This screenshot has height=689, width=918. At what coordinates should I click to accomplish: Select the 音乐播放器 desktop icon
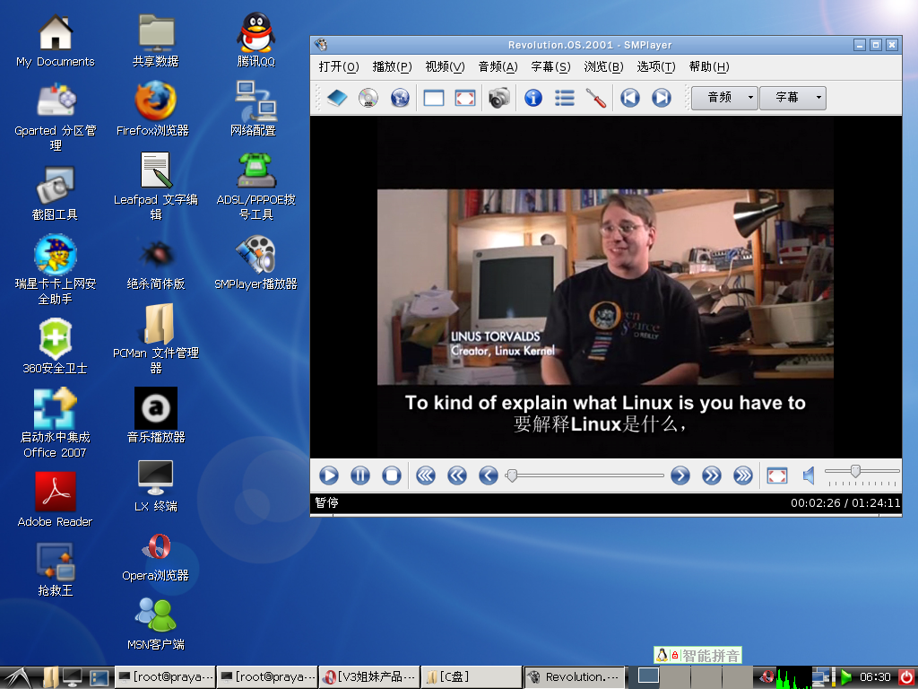(156, 414)
